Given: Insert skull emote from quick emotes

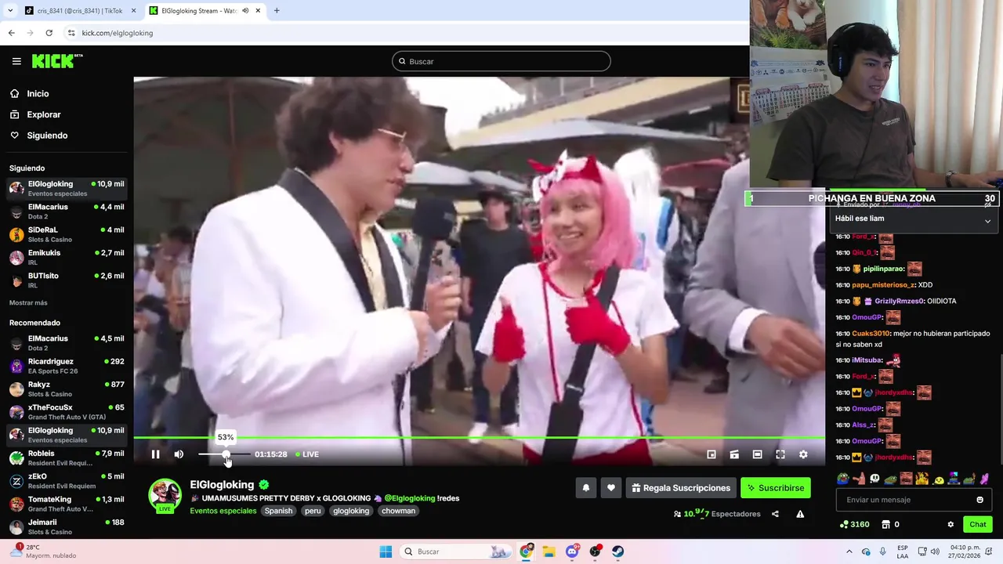Looking at the screenshot, I should 874,479.
